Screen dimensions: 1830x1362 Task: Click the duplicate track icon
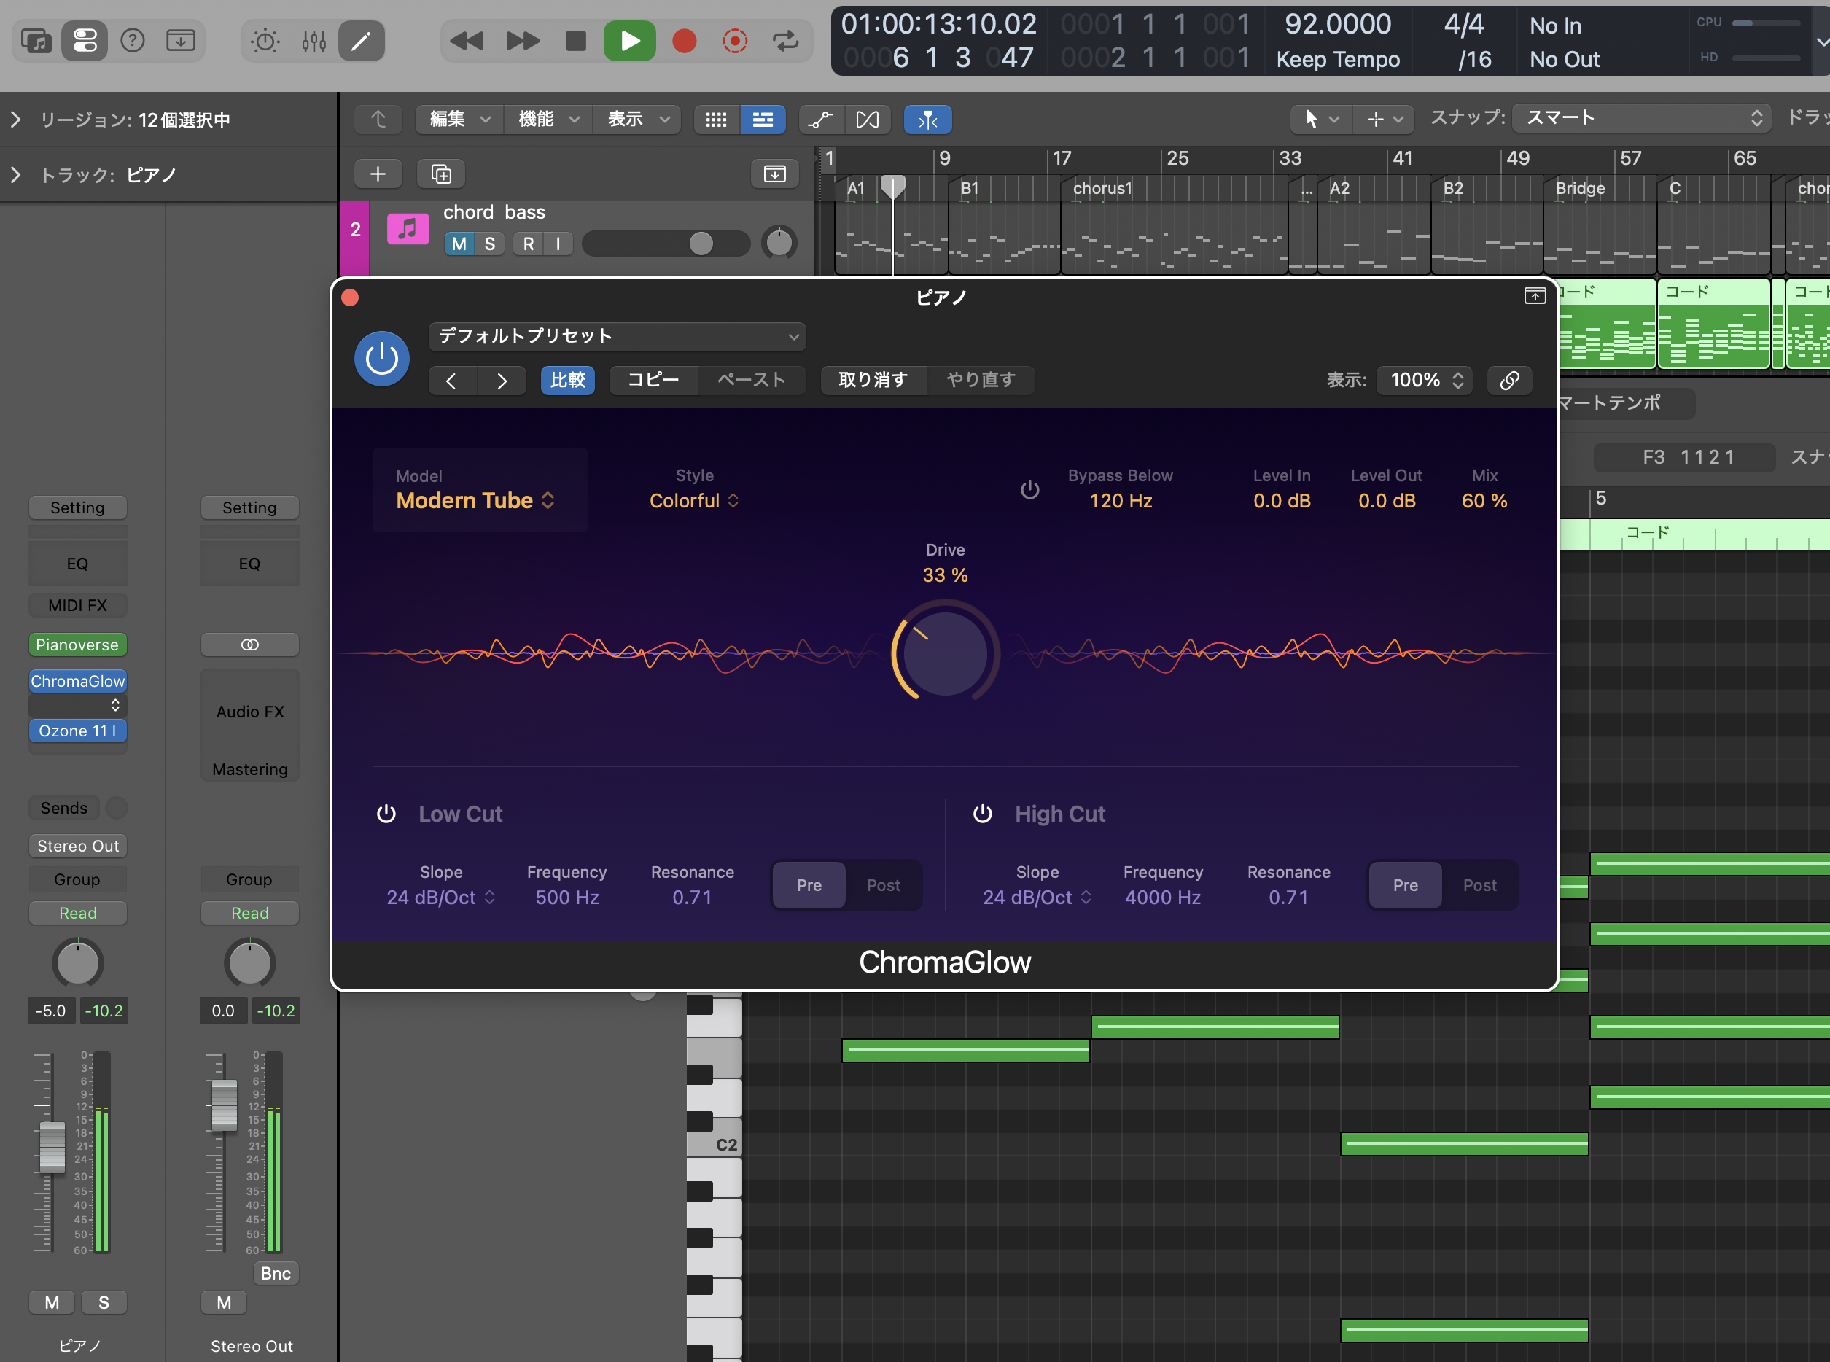(x=442, y=174)
